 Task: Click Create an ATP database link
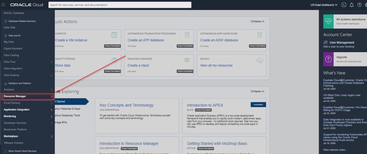coord(146,40)
